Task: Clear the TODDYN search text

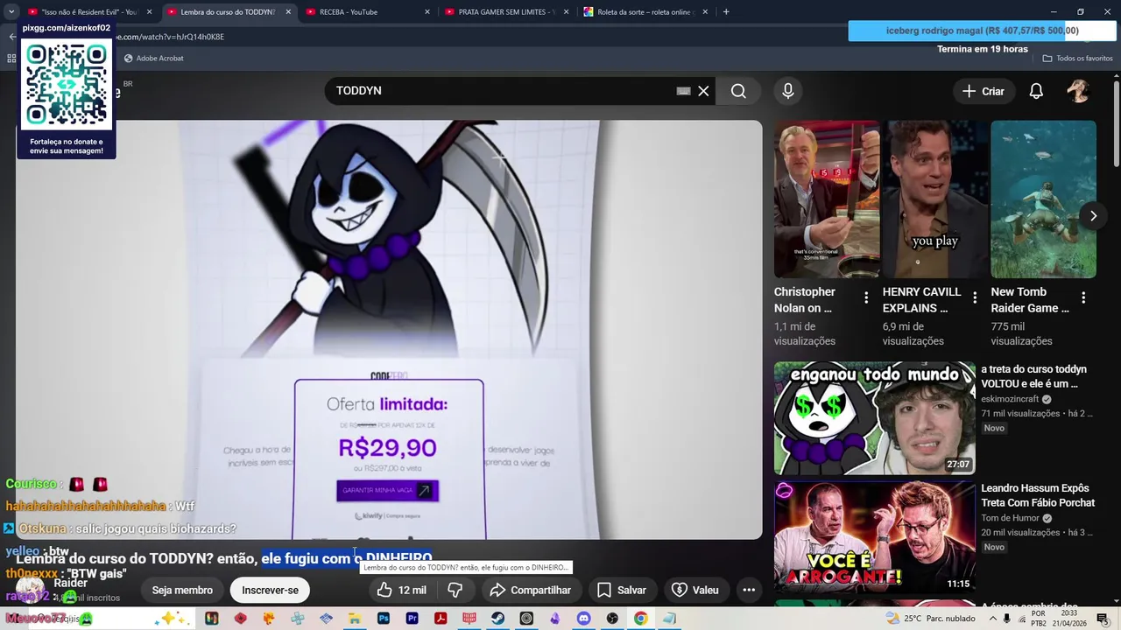Action: 703,91
